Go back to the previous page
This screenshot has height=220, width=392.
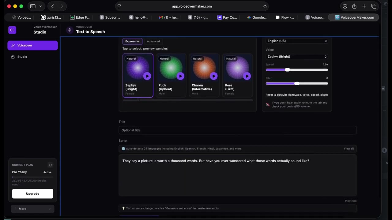pos(52,6)
